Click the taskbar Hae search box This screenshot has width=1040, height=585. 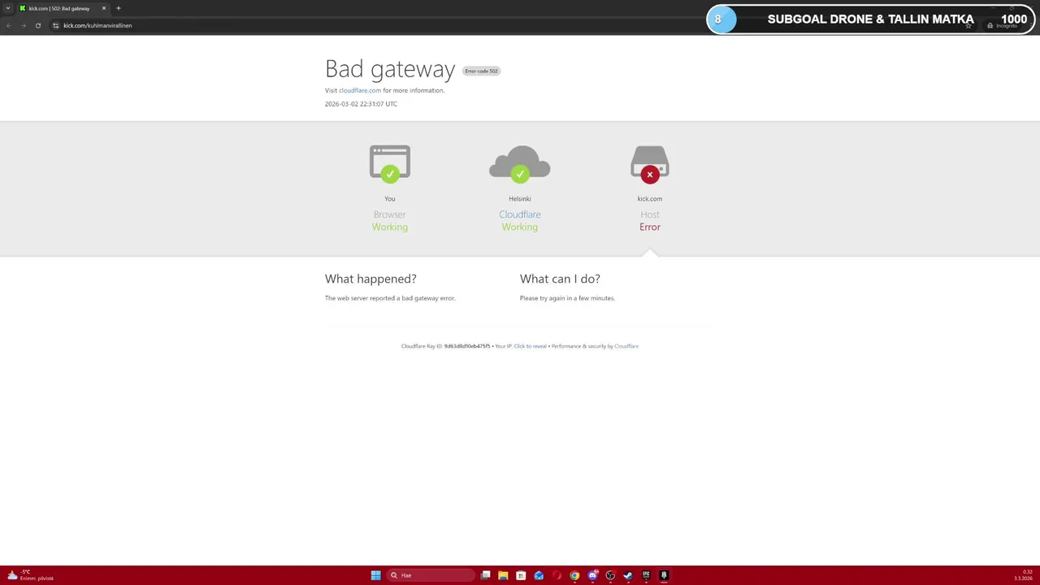[431, 575]
